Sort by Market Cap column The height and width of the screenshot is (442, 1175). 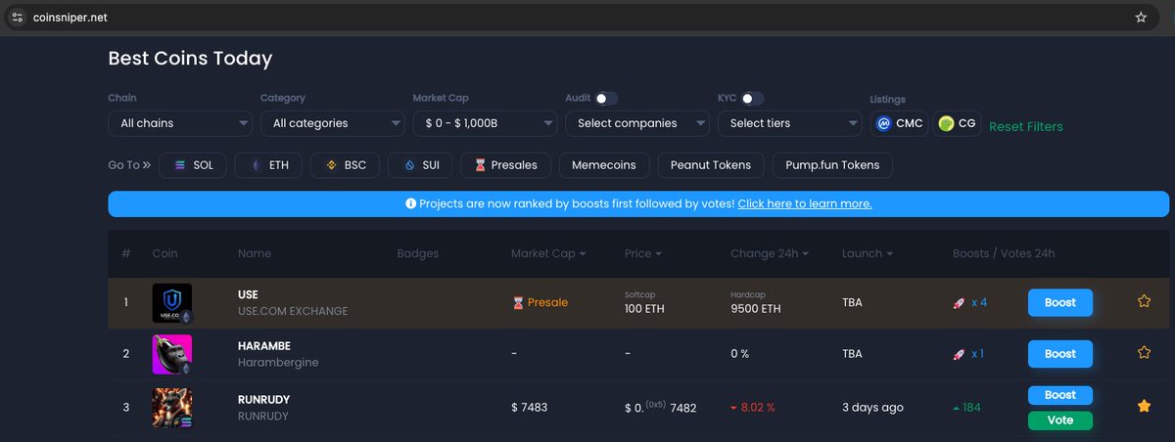coord(548,253)
